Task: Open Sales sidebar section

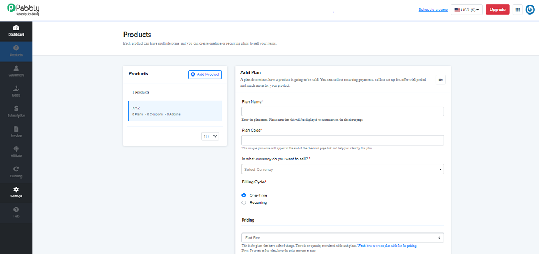Action: click(16, 92)
